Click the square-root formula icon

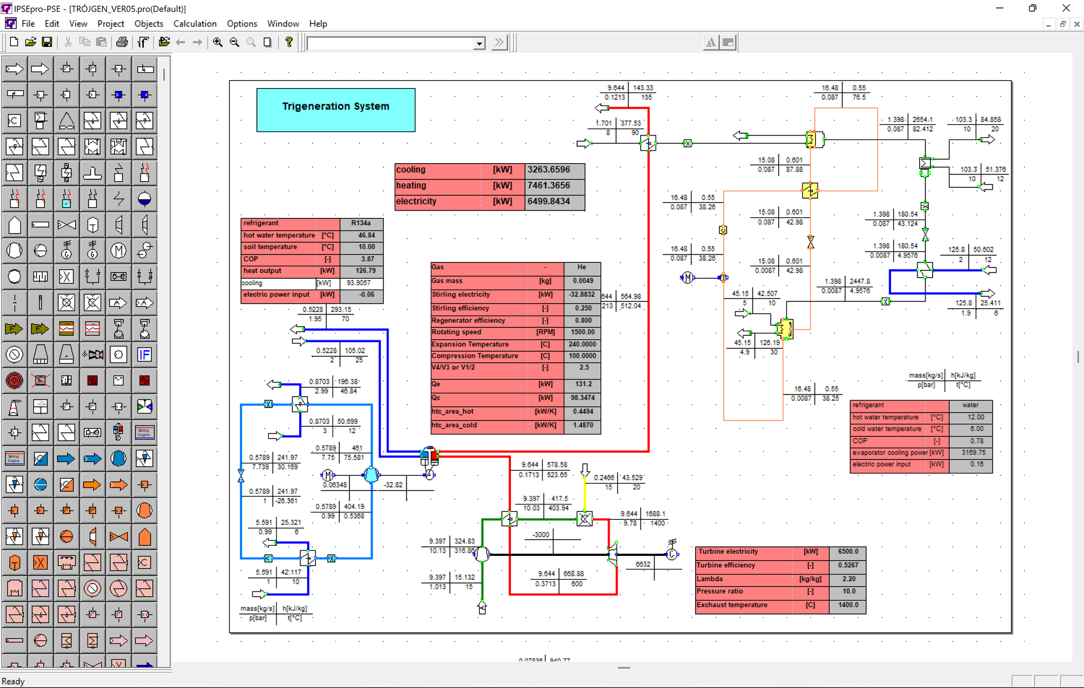click(143, 42)
